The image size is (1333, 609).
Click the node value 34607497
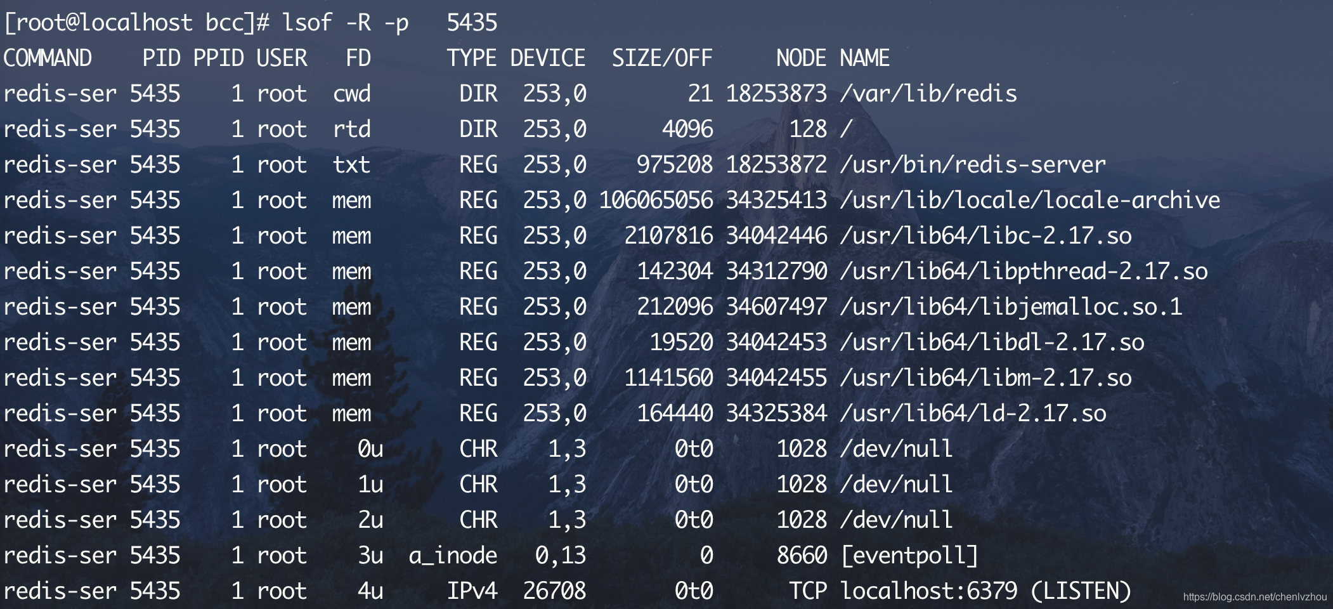(777, 307)
